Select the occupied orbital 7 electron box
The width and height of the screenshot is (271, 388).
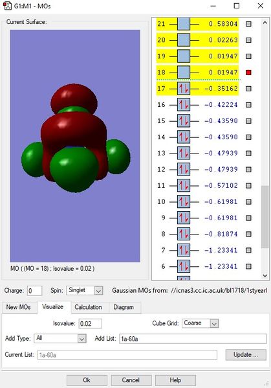click(184, 250)
